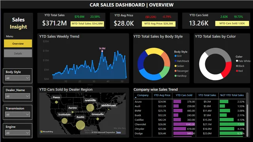Click the Microsoft Bing logo on map
The width and height of the screenshot is (253, 142).
tap(47, 132)
